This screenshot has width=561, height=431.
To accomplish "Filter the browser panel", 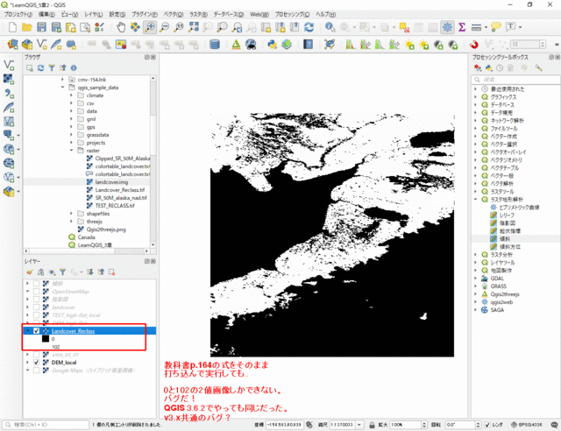I will click(52, 68).
